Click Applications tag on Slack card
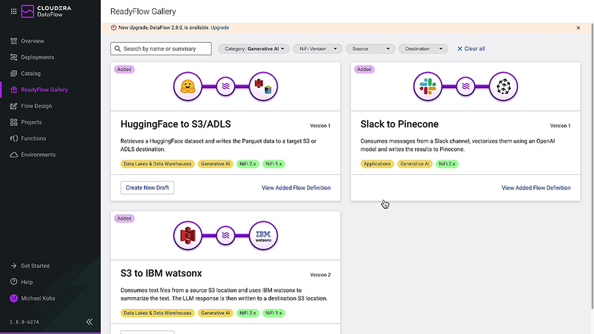Image resolution: width=594 pixels, height=334 pixels. pos(377,164)
